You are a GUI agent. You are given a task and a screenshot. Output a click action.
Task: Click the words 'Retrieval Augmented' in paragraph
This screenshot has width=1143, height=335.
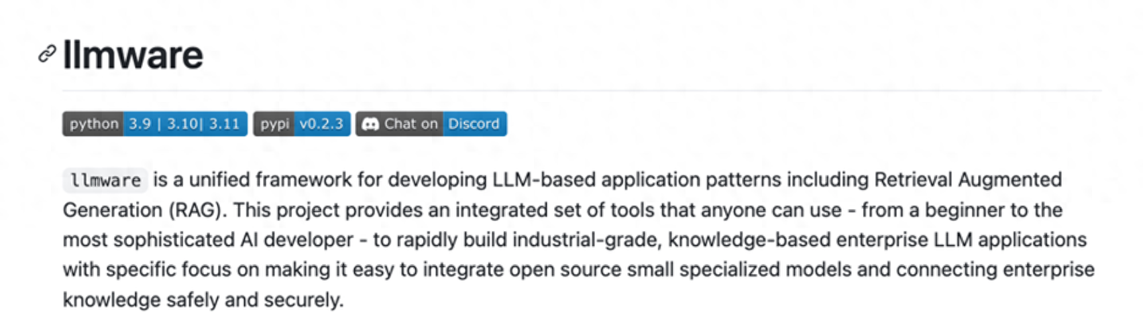click(968, 180)
